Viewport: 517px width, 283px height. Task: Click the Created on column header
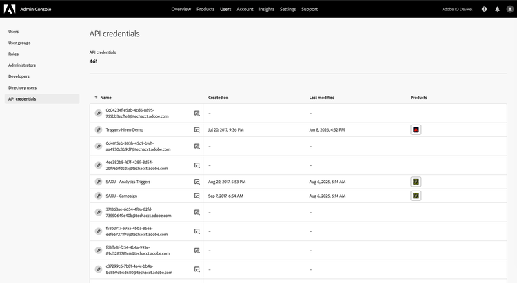pos(218,98)
